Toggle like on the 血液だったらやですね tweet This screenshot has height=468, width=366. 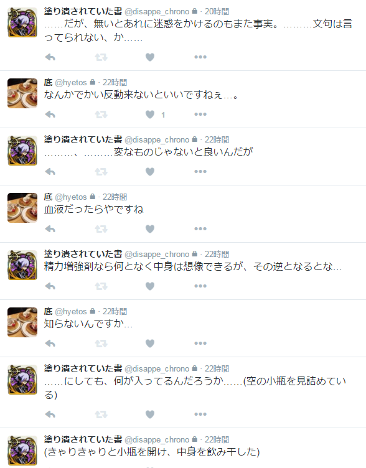pyautogui.click(x=150, y=229)
